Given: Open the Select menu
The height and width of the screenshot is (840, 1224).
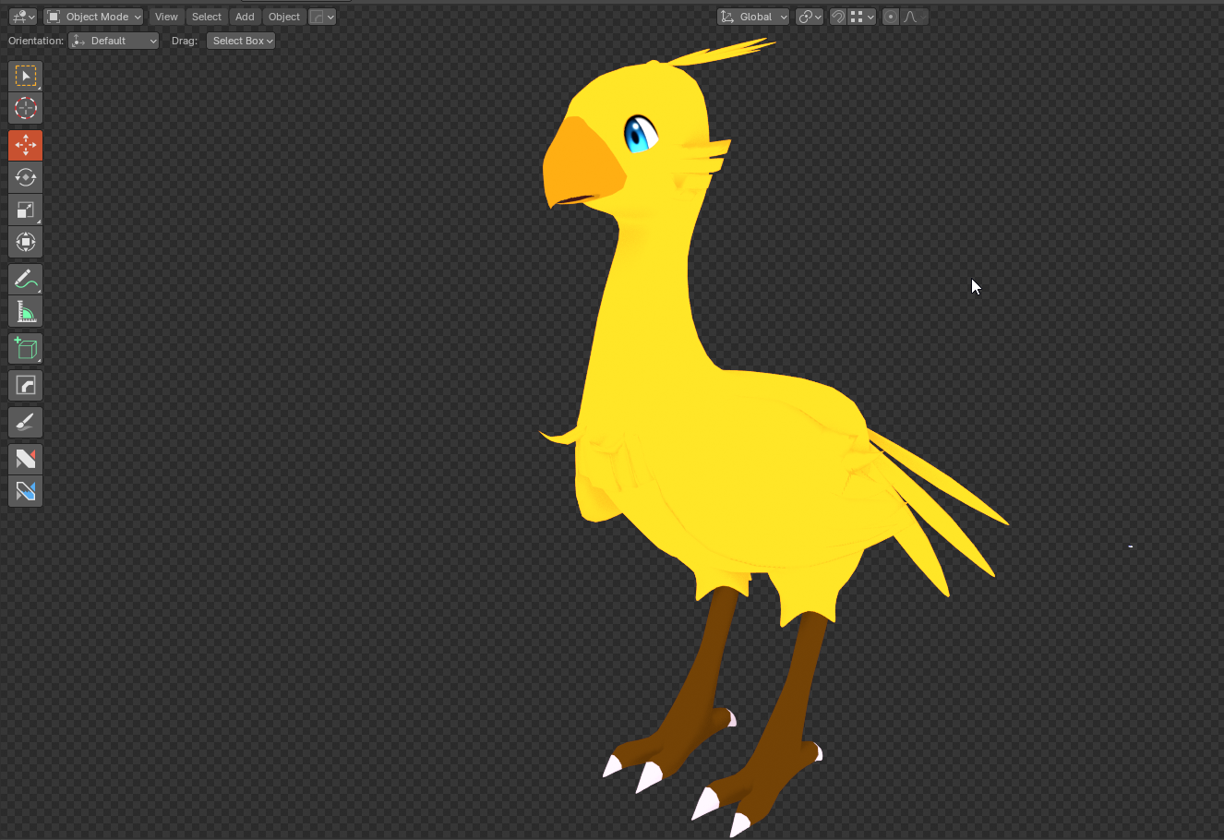Looking at the screenshot, I should point(207,17).
